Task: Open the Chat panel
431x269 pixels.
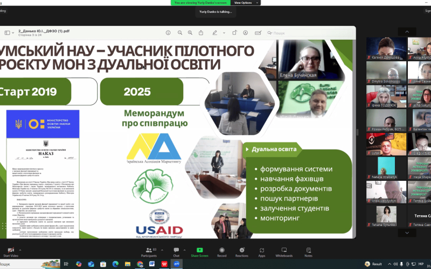Action: click(176, 252)
